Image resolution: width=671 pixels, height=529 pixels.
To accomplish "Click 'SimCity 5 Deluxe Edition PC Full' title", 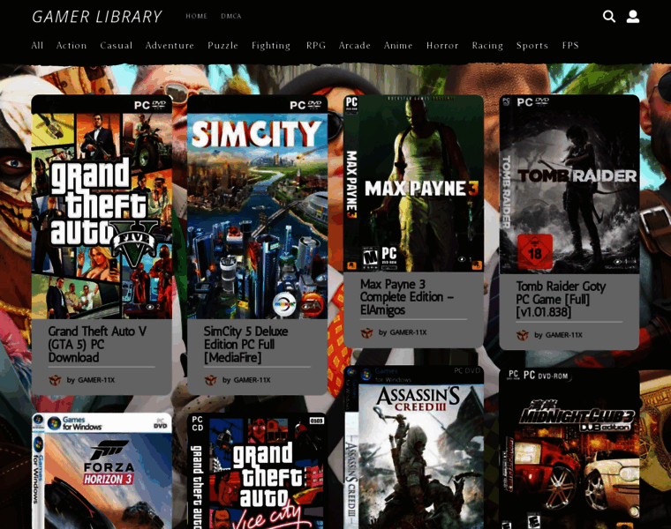I will [x=246, y=345].
